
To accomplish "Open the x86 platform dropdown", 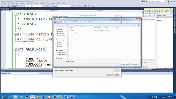I will [x=37, y=6].
